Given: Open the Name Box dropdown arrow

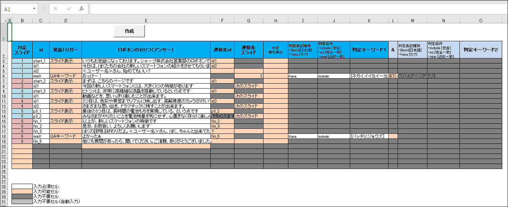Looking at the screenshot, I should coord(35,9).
